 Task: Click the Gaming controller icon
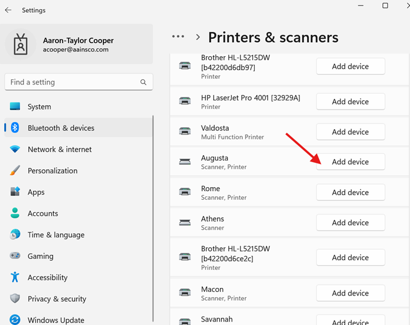(x=15, y=256)
